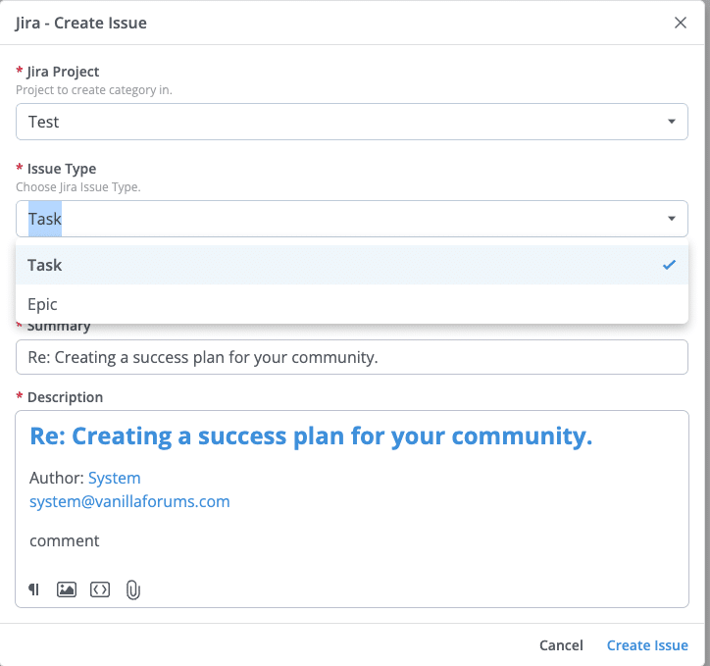The height and width of the screenshot is (666, 710).
Task: Place the cursor on the 'comment' text
Action: [x=65, y=540]
